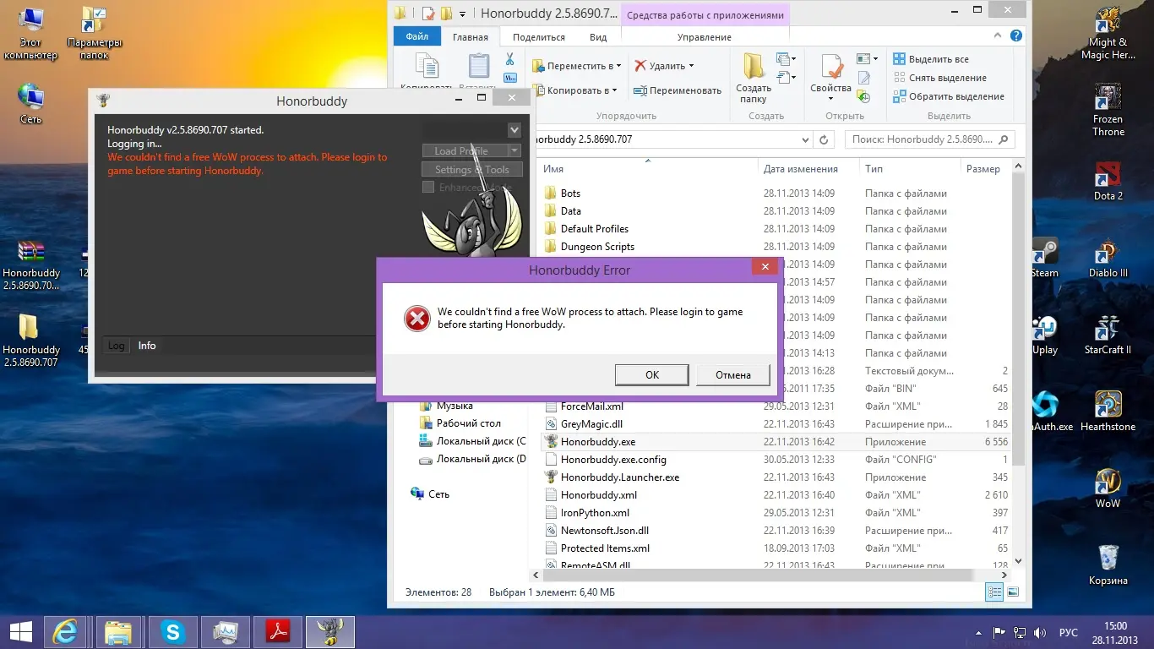Image resolution: width=1154 pixels, height=649 pixels.
Task: Click the Копировать copy icon in Explorer ribbon
Action: 427,68
